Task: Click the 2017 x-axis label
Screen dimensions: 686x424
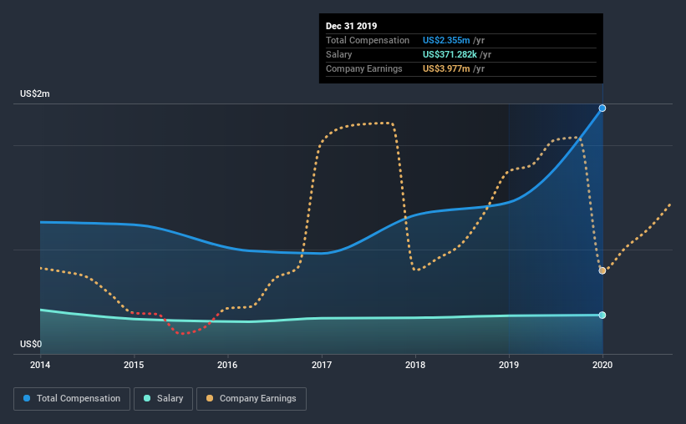Action: [322, 365]
